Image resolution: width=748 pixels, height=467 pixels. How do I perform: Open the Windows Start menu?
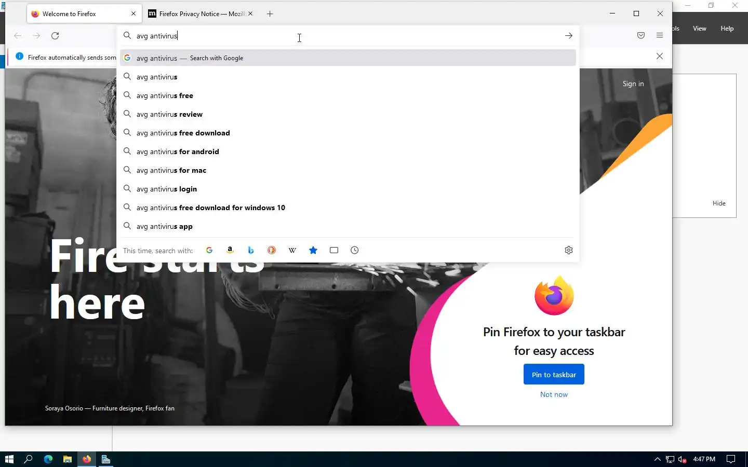tap(9, 459)
